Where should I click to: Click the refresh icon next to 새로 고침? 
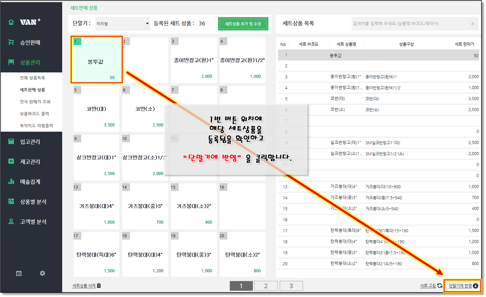(440, 286)
